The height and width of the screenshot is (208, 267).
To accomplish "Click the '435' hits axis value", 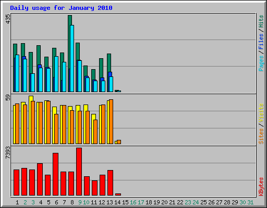I will click(x=8, y=19).
